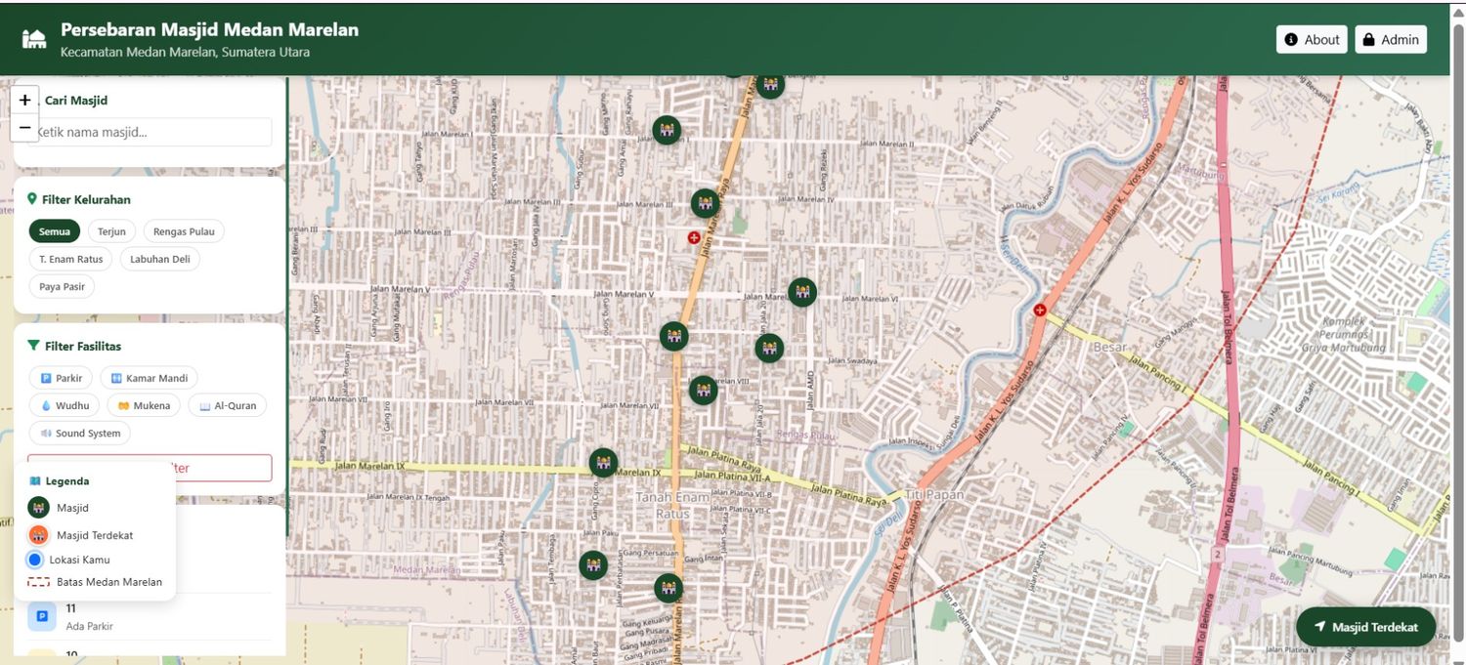This screenshot has width=1466, height=665.
Task: Click the funnel icon beside Filter Fasilitas
Action: pyautogui.click(x=34, y=346)
